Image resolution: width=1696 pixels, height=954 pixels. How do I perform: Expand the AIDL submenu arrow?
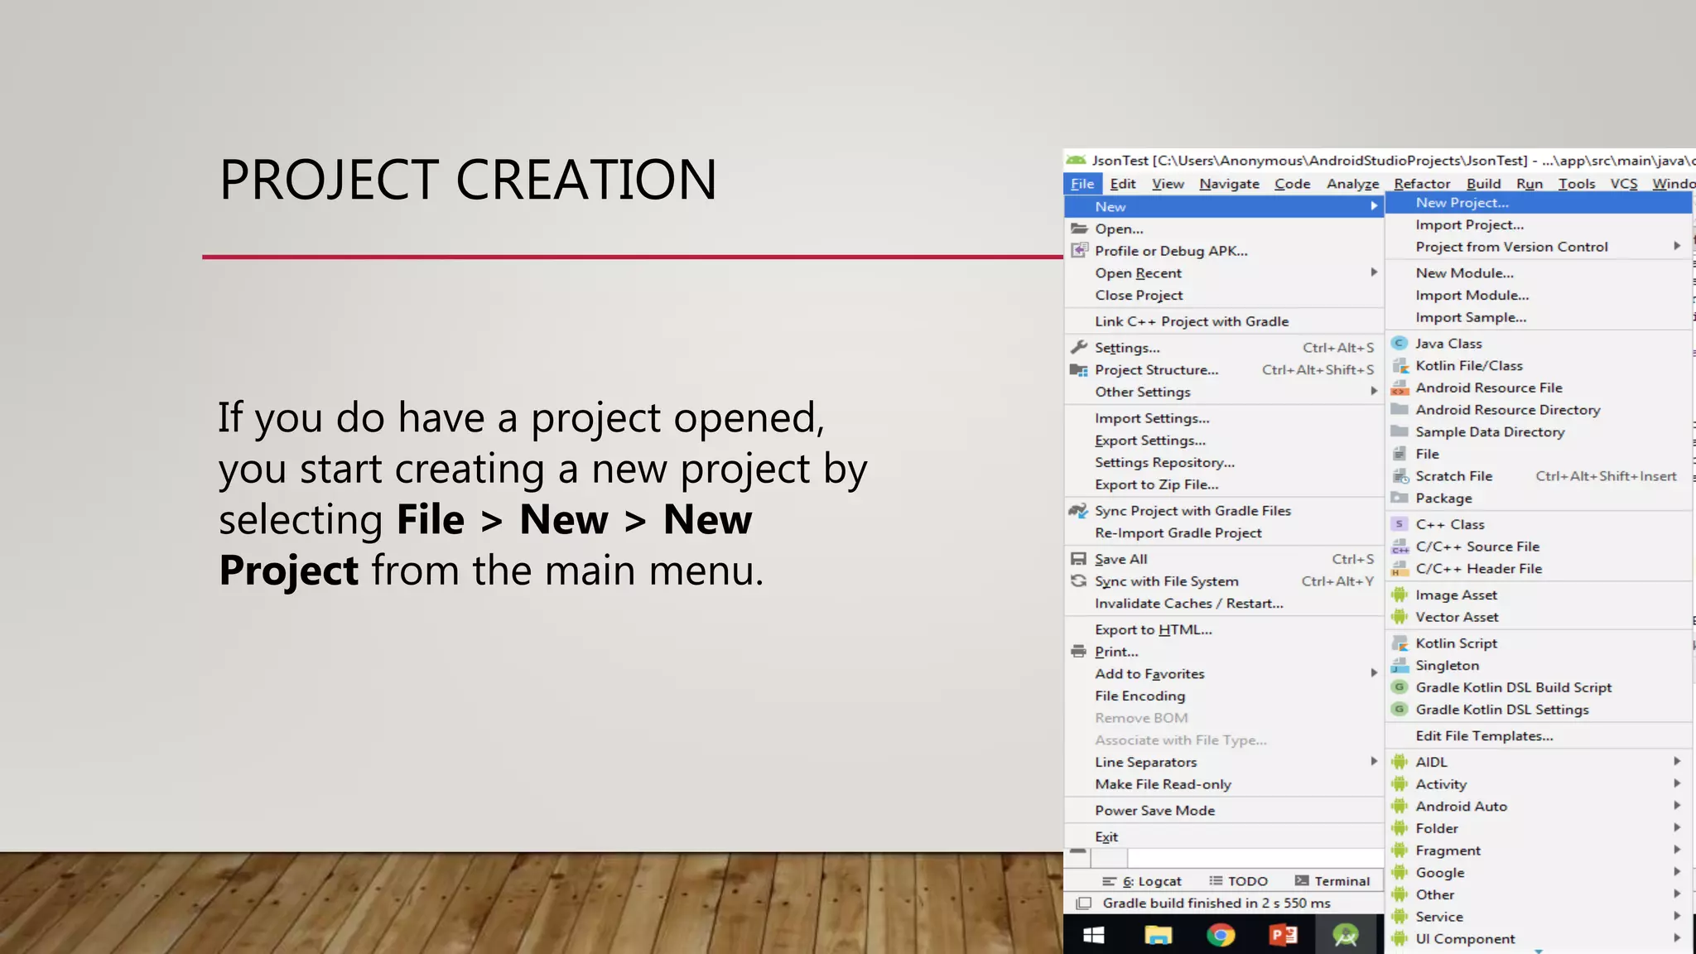[1677, 761]
